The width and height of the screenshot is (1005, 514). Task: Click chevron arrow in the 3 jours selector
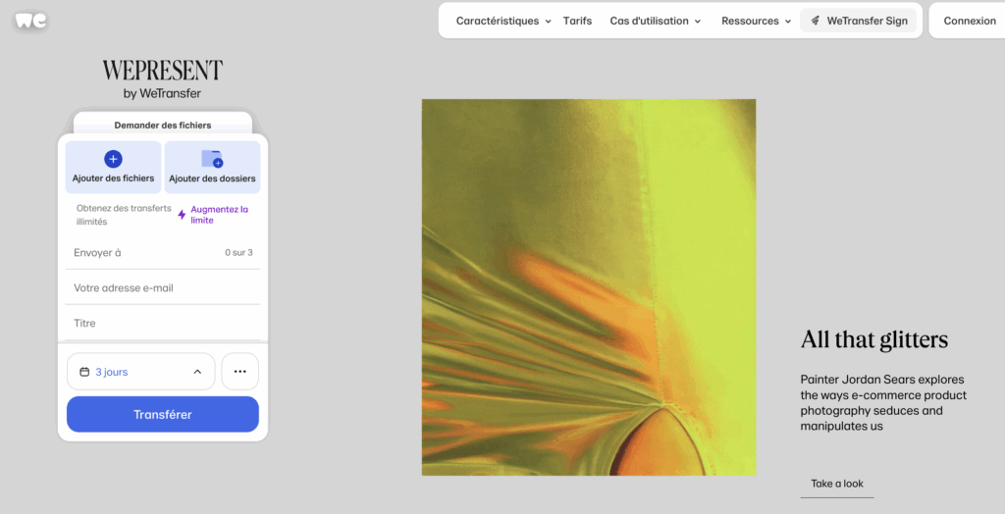[197, 372]
